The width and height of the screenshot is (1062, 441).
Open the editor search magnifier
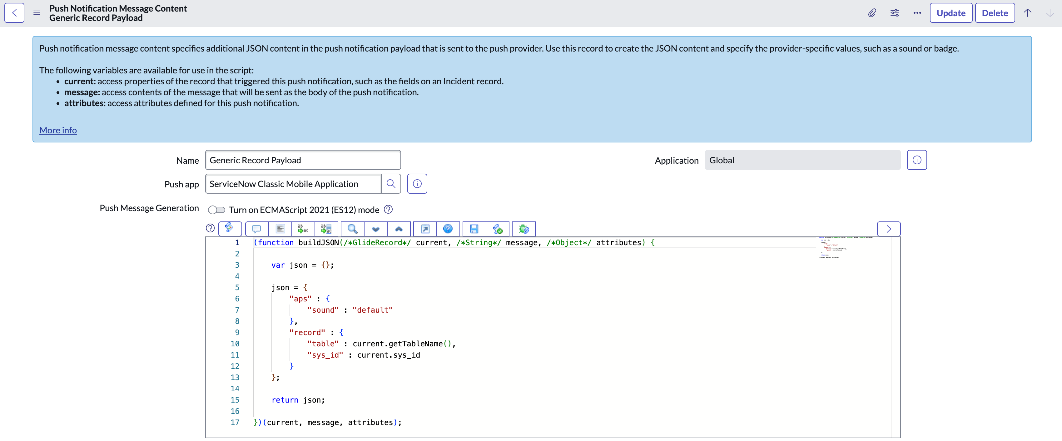point(352,228)
